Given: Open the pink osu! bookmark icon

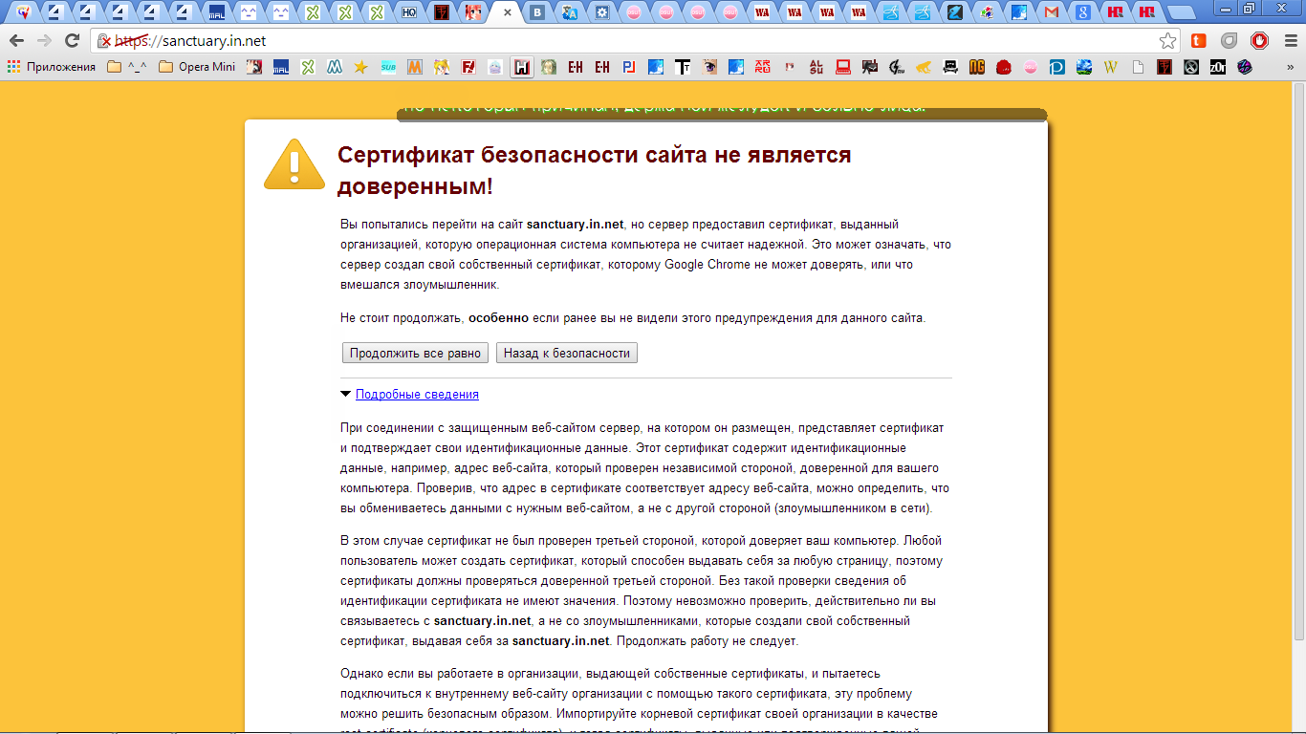Looking at the screenshot, I should tap(1030, 67).
